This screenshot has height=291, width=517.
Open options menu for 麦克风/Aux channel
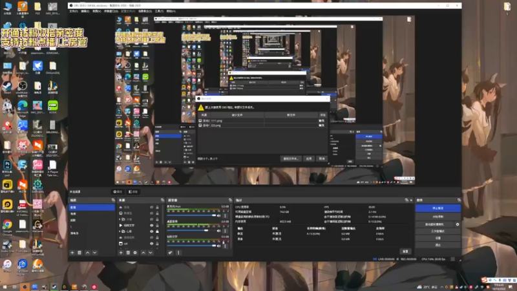coord(226,215)
